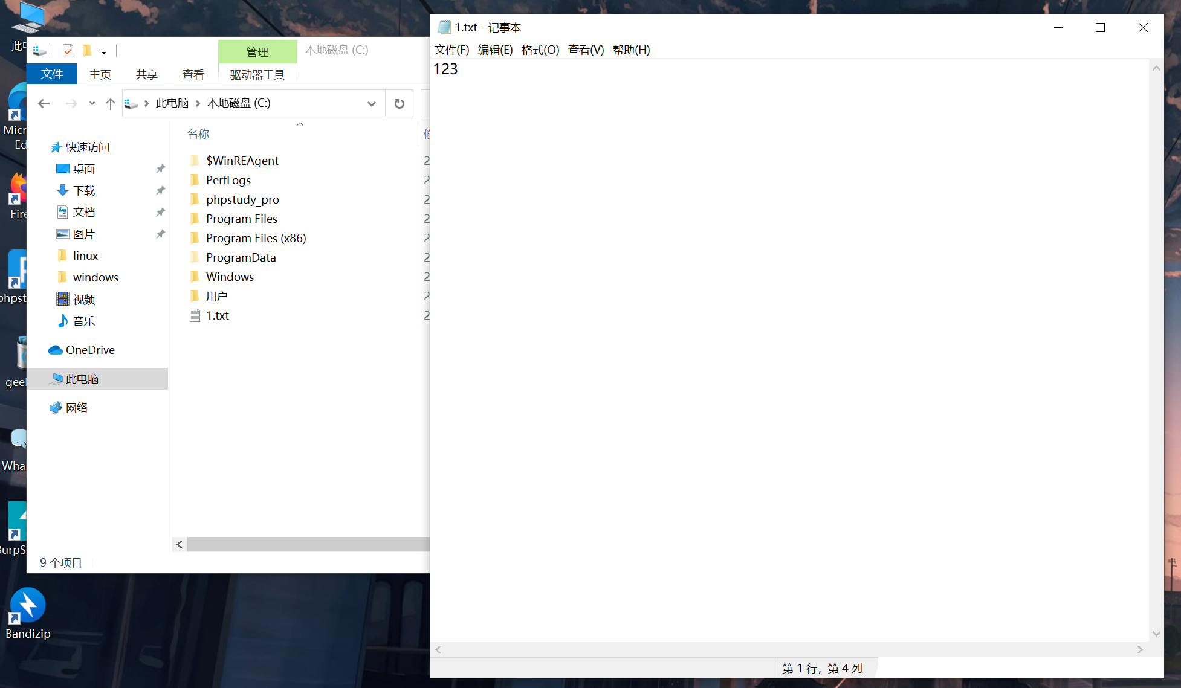
Task: Click the Explorer forward arrow
Action: pos(71,104)
